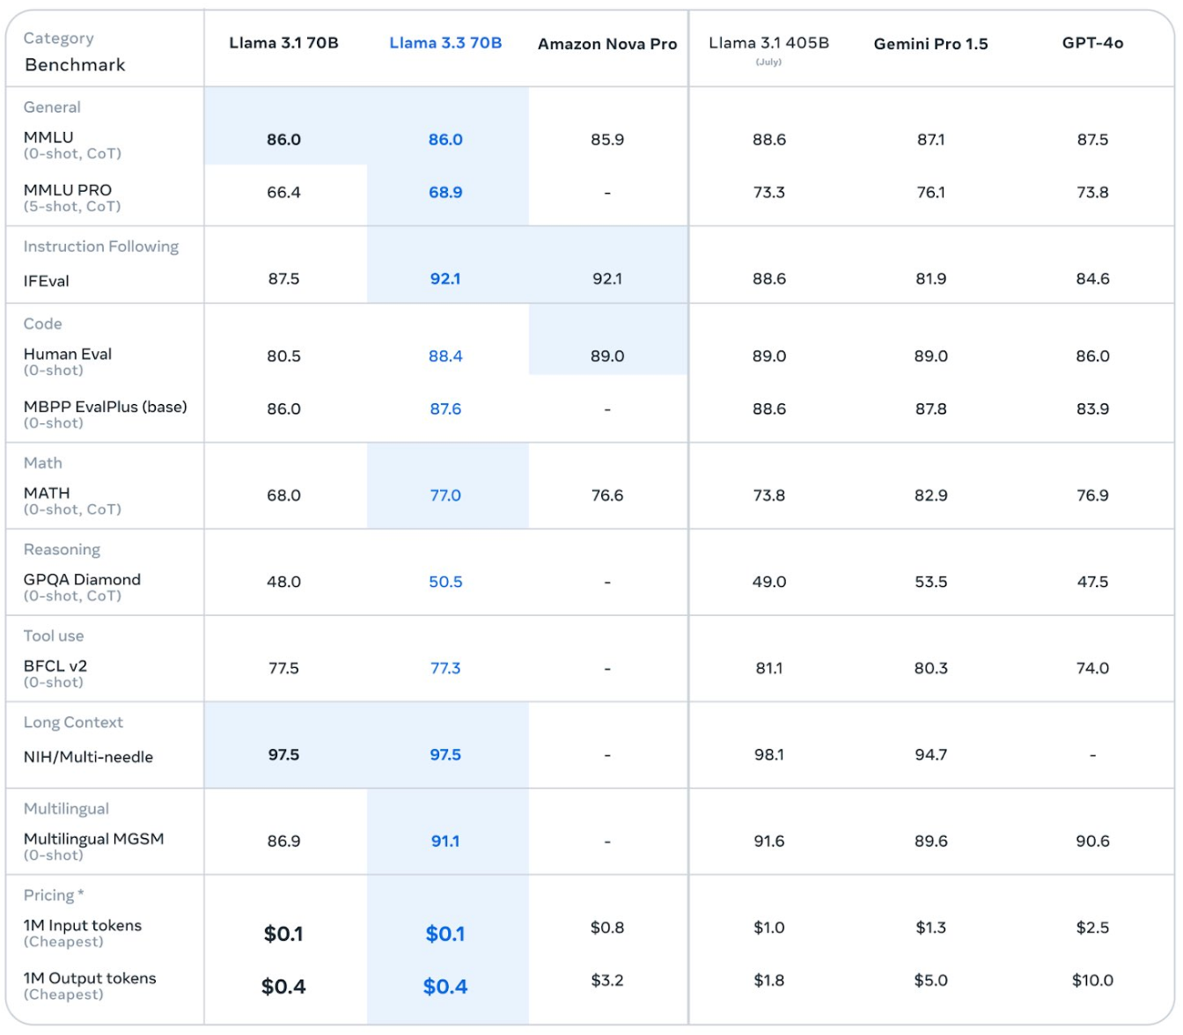
Task: Select the 48.0 Llama 3.1 70B GPQA score
Action: (283, 582)
